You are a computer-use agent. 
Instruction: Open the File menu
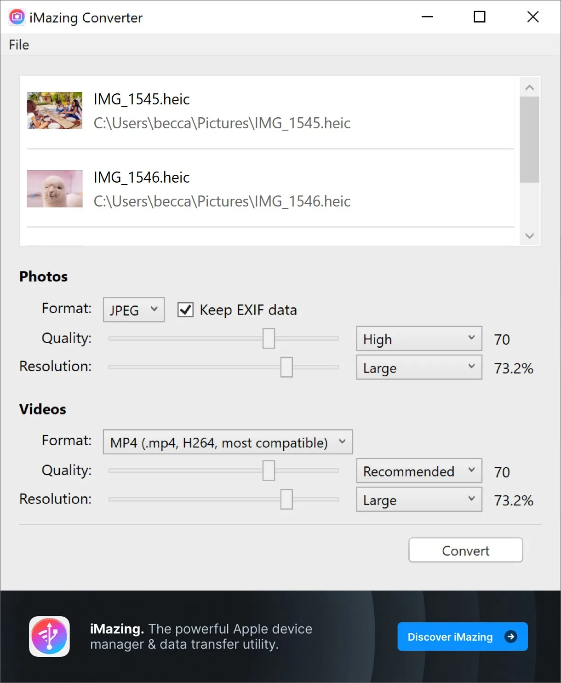(19, 45)
